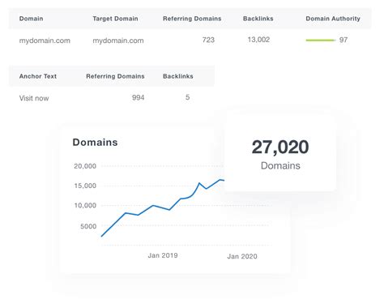Click the green Domain Authority bar

click(321, 41)
